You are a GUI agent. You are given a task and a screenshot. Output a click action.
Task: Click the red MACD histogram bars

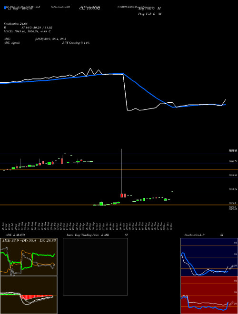click(x=36, y=297)
